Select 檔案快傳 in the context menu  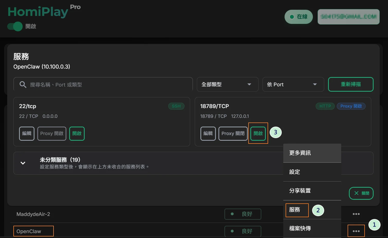(312, 229)
